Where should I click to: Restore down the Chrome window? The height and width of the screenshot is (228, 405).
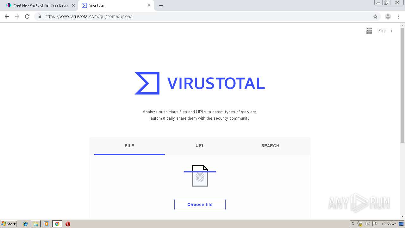click(386, 3)
